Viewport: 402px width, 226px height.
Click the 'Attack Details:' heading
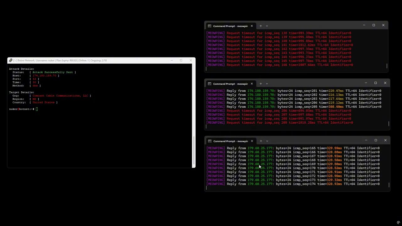22,69
